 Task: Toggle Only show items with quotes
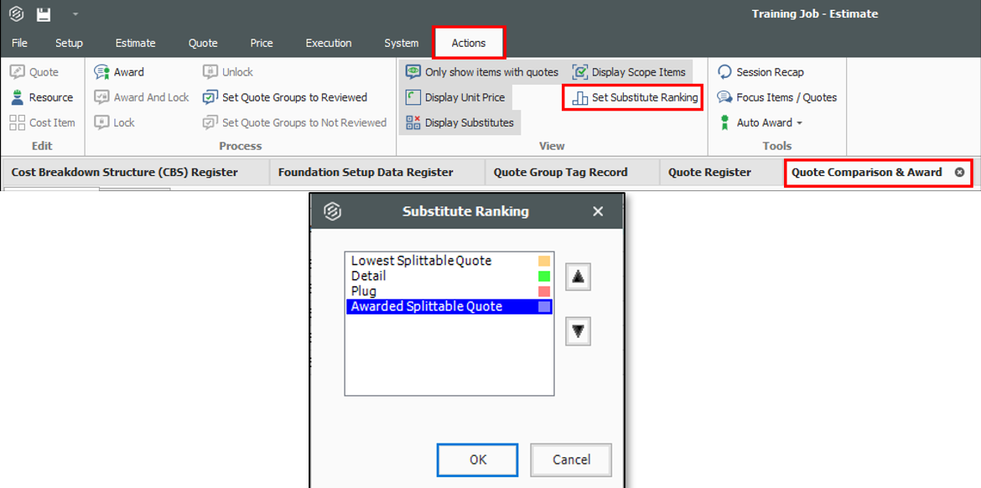[x=482, y=72]
